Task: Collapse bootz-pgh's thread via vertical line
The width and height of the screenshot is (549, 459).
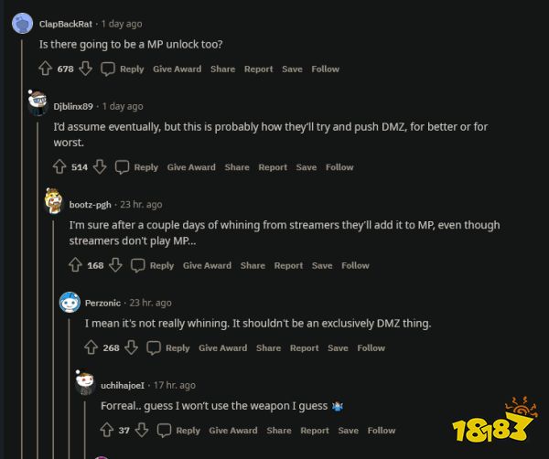Action: pyautogui.click(x=53, y=329)
